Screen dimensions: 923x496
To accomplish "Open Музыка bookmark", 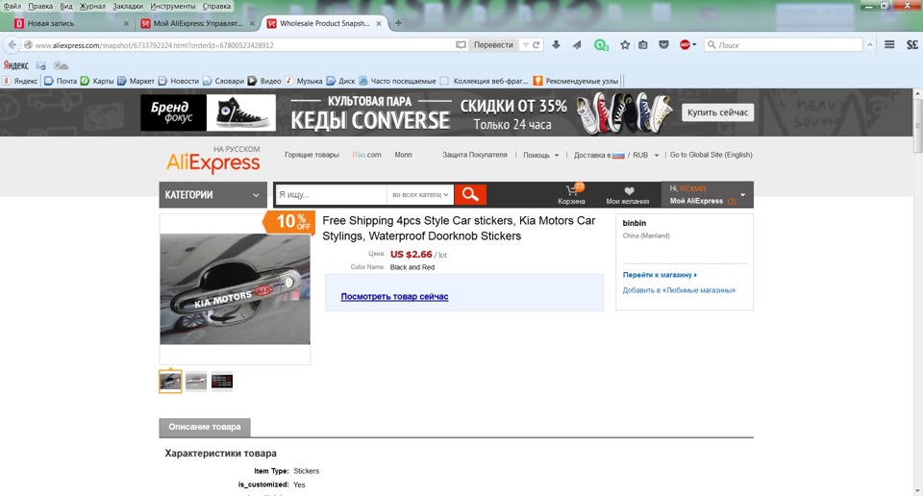I will pos(304,81).
